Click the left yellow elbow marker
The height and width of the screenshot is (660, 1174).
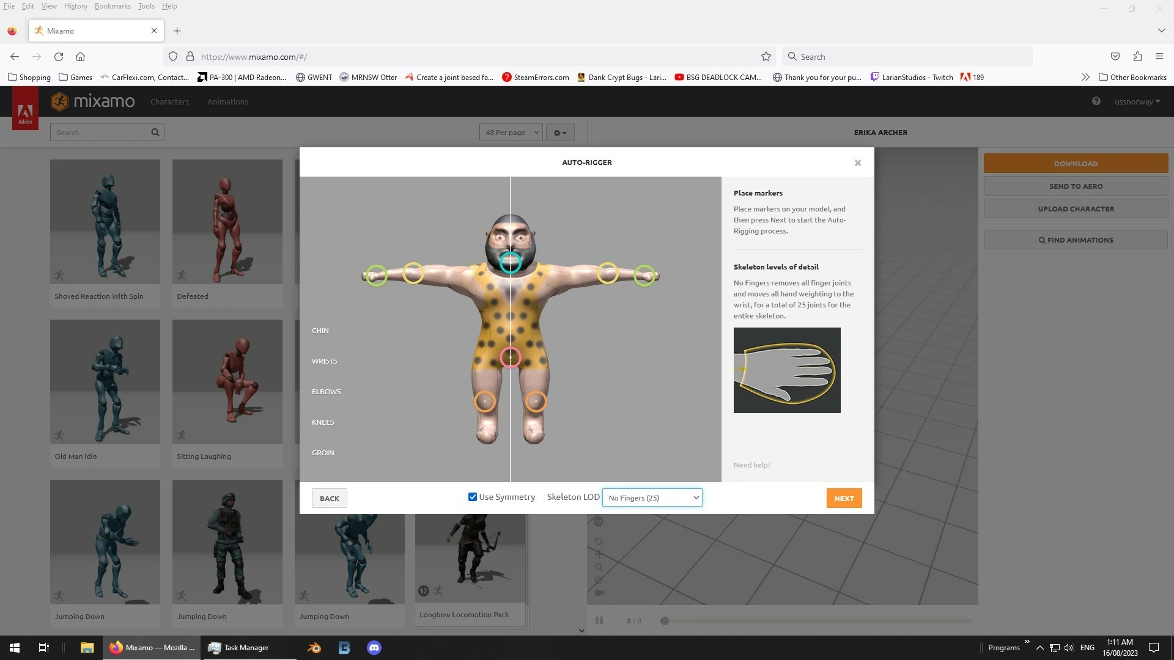pos(413,273)
